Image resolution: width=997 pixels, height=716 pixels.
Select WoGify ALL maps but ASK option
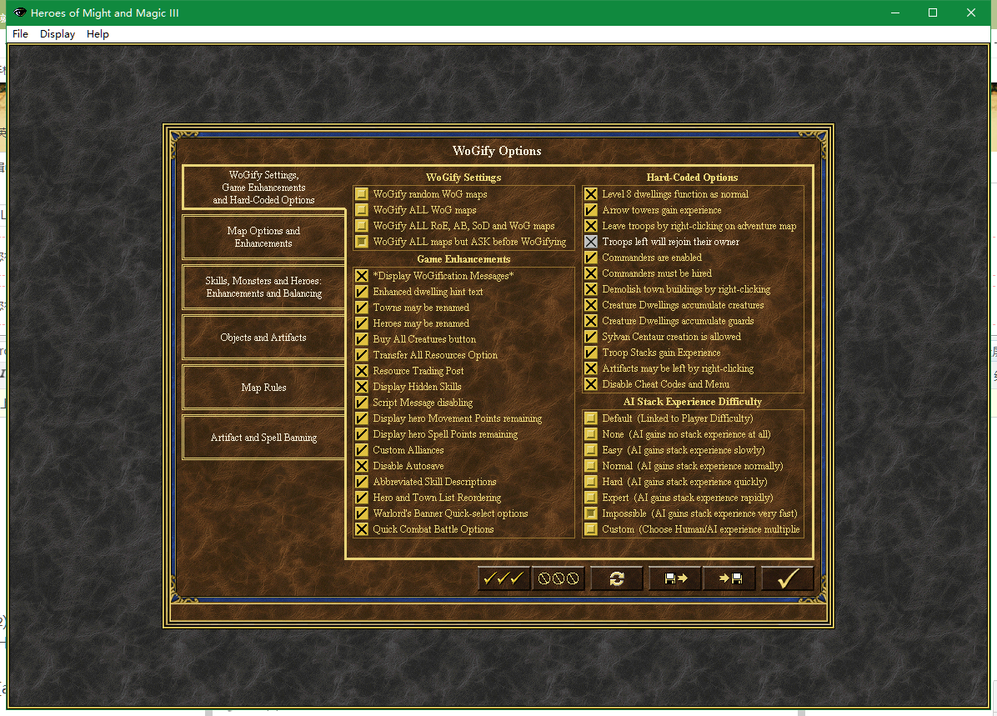point(362,242)
